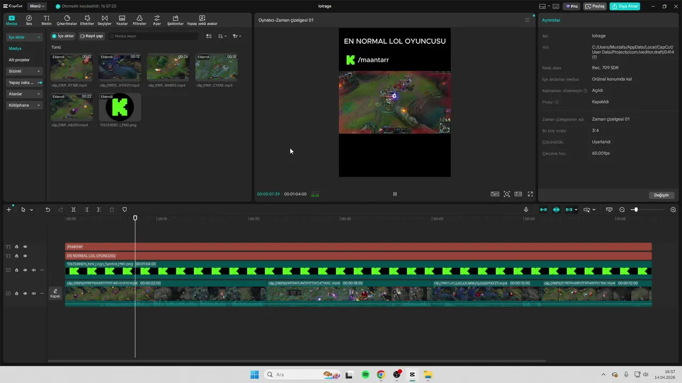682x383 pixels.
Task: Click the Paylaş share button
Action: pos(595,6)
